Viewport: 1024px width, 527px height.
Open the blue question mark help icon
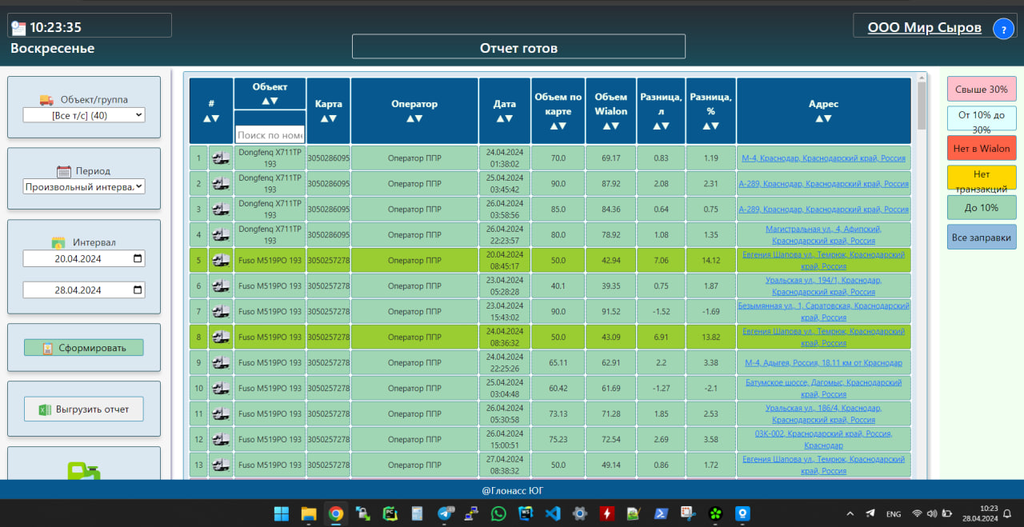pos(1003,30)
